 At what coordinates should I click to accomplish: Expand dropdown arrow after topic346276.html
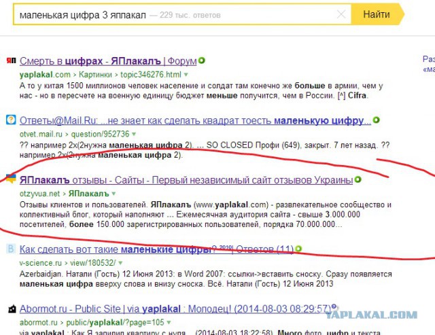[186, 75]
